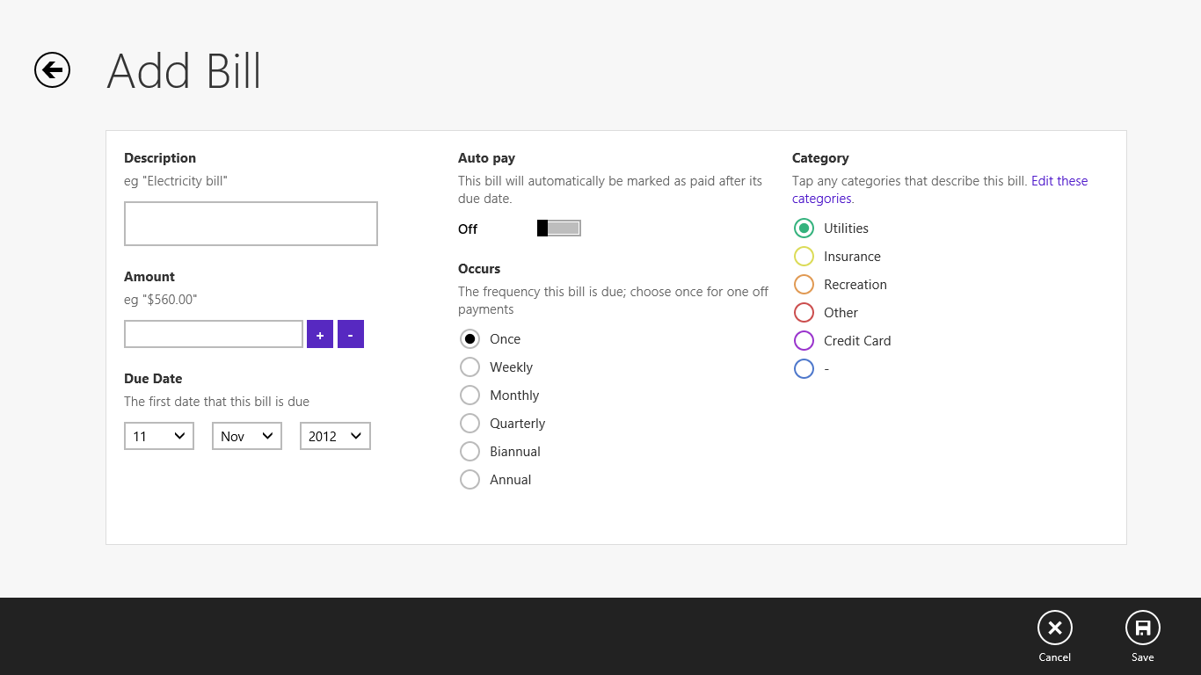Select the Once payment option
The height and width of the screenshot is (675, 1201).
coord(469,338)
